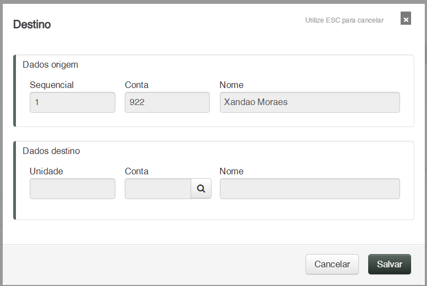Screen dimensions: 427x286
Task: Open account search with the magnifier icon
Action: pyautogui.click(x=201, y=189)
